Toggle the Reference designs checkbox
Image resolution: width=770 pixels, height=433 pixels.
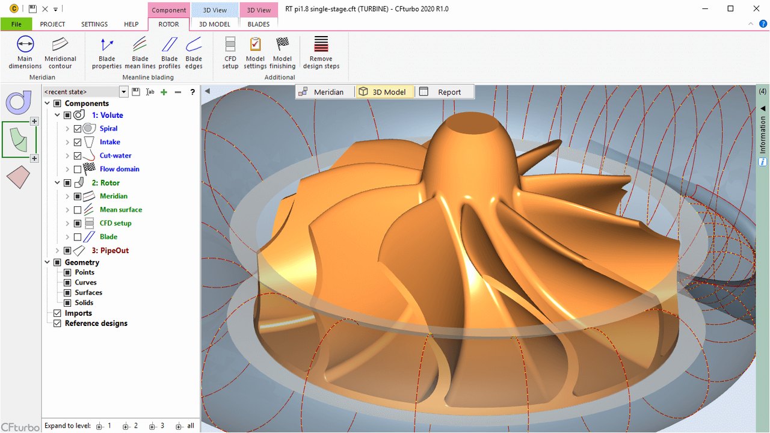58,324
